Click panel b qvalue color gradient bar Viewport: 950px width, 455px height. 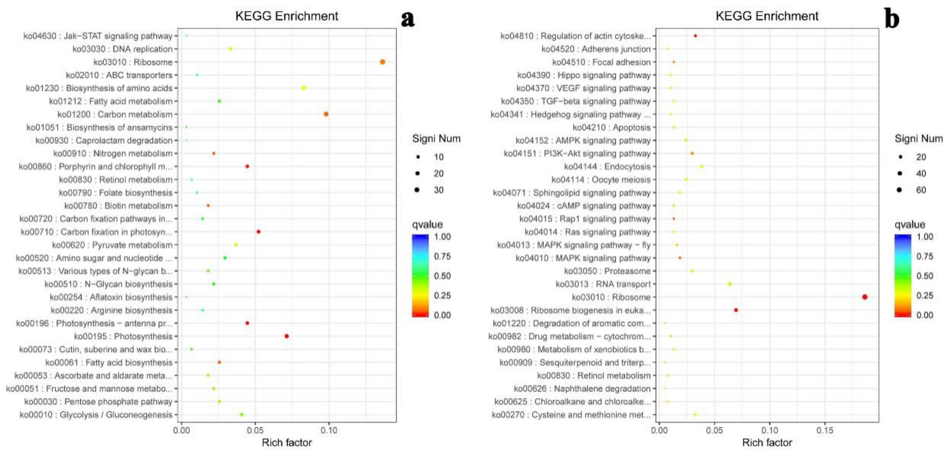903,275
